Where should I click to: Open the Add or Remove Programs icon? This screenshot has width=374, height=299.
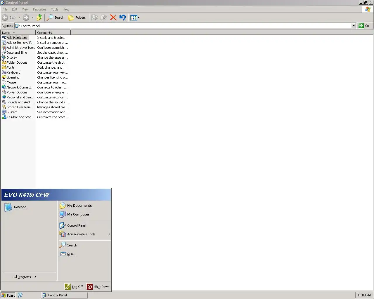point(4,43)
